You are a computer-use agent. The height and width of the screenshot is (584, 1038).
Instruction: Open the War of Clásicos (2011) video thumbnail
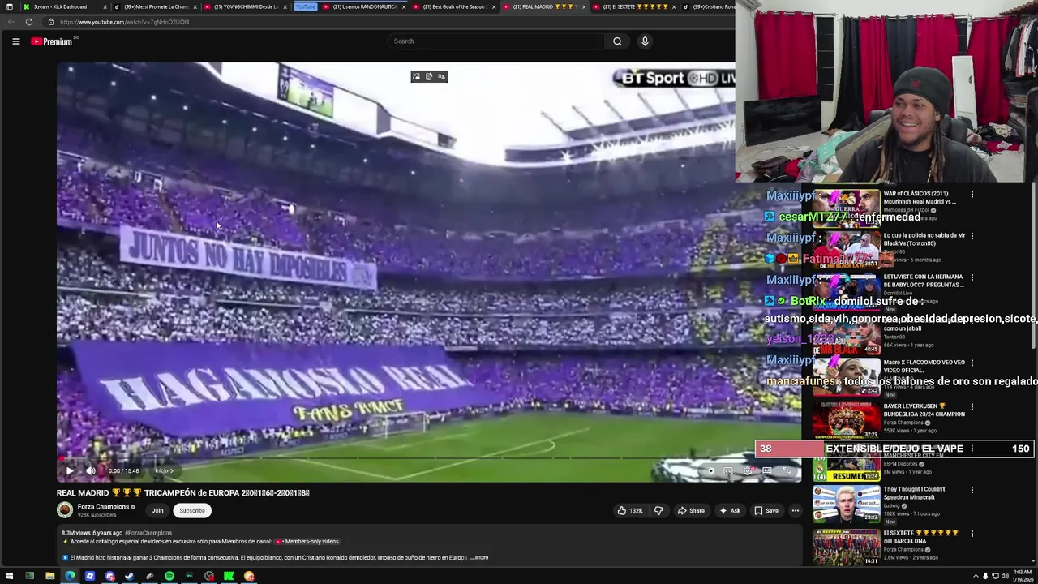coord(846,208)
